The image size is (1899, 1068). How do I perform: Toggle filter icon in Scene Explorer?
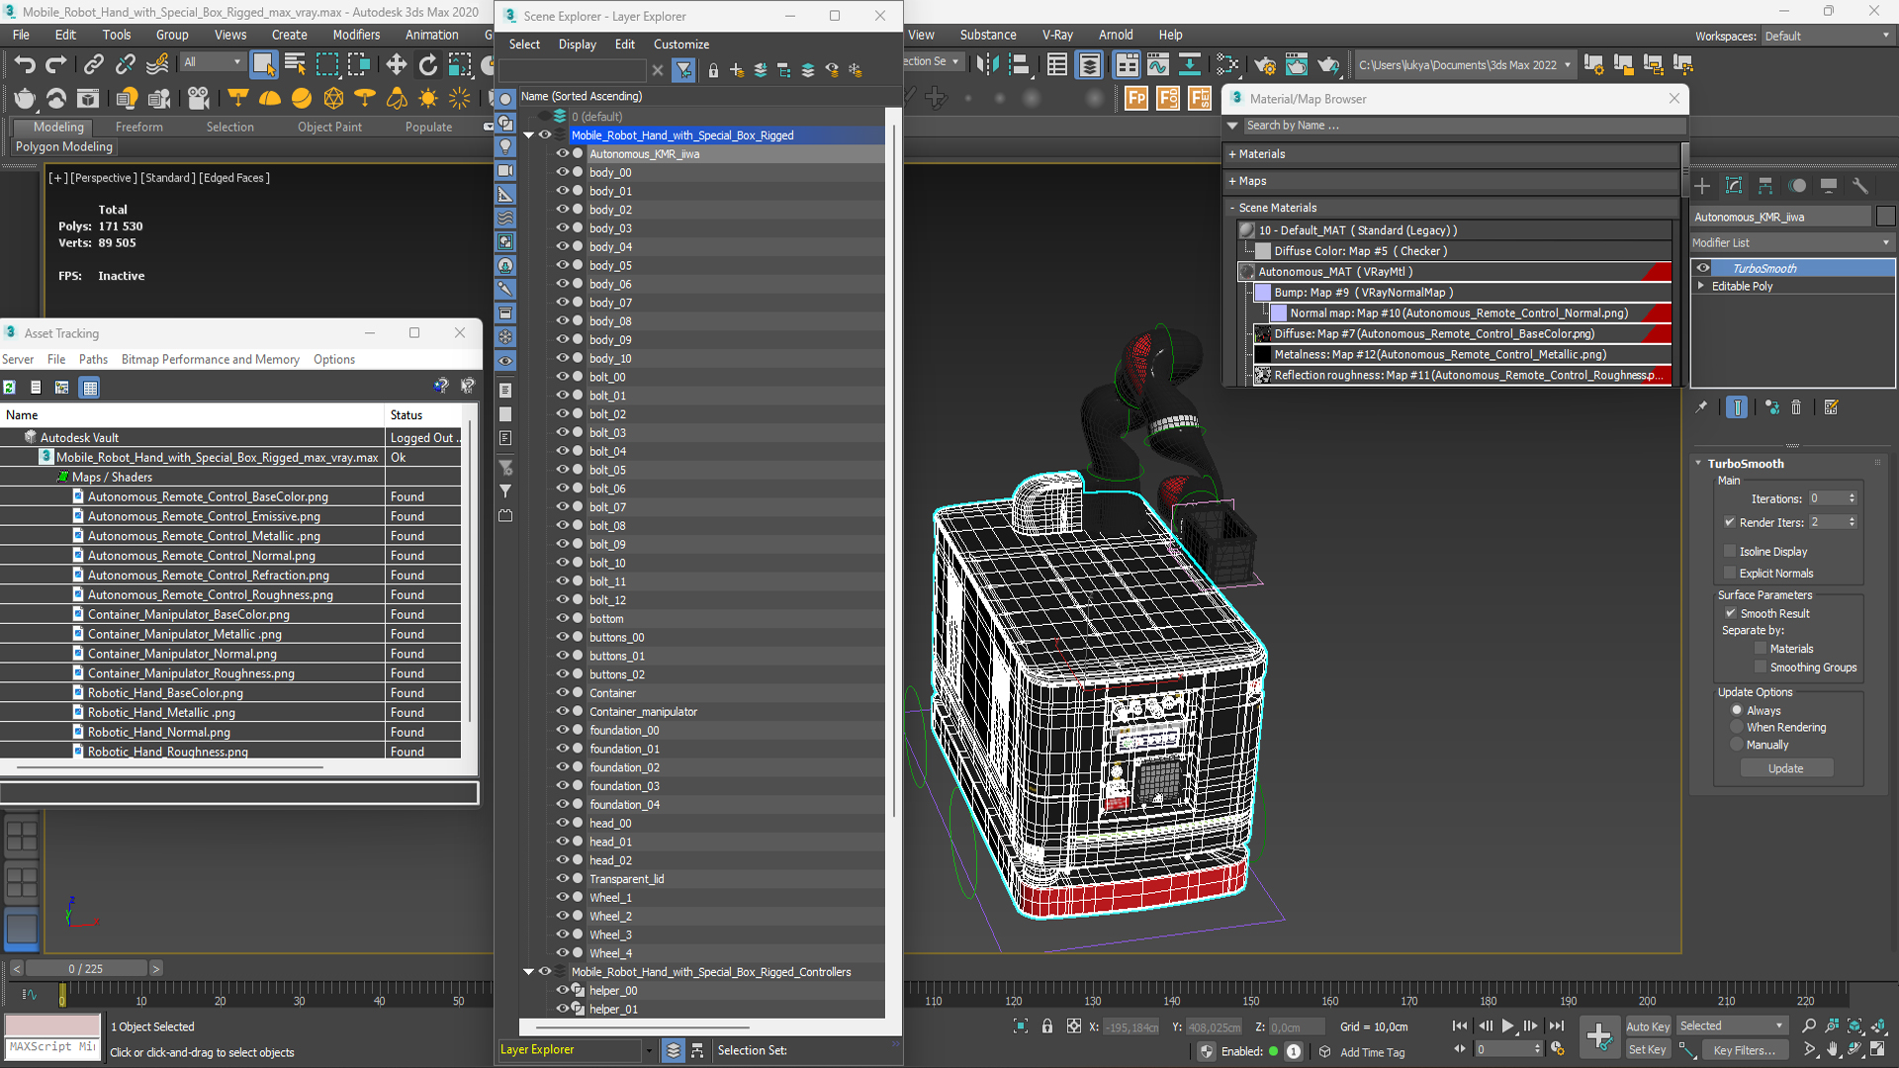point(683,70)
